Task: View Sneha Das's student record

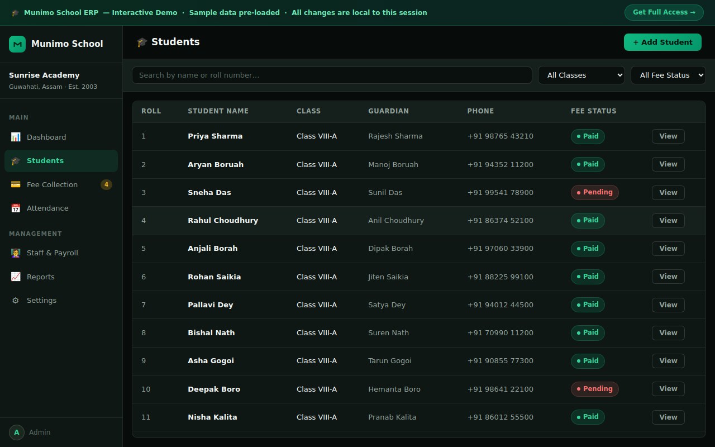Action: [x=668, y=193]
